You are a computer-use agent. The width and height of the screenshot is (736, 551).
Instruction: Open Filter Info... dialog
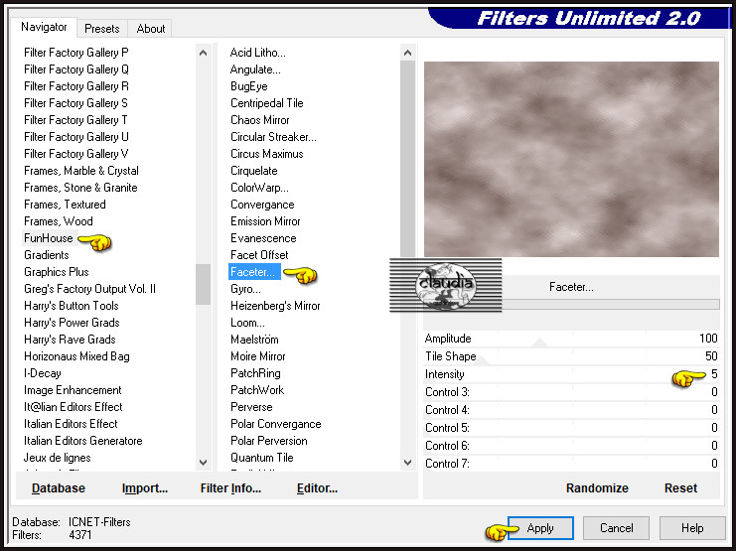(230, 488)
